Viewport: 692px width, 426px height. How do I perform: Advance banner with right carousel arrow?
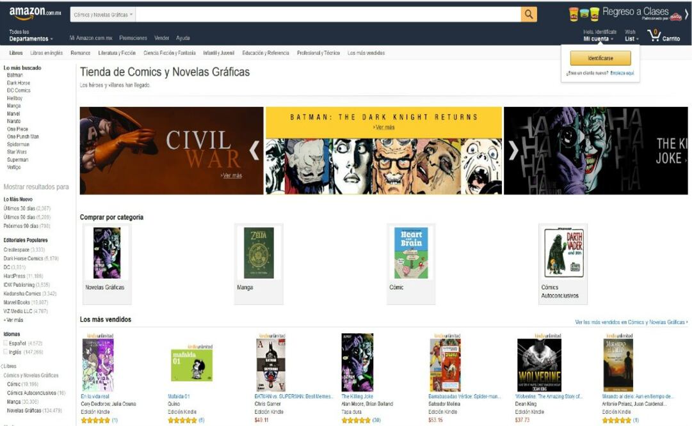click(x=513, y=150)
